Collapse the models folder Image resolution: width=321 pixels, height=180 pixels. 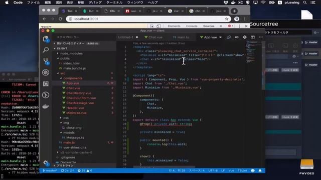[x=69, y=132]
